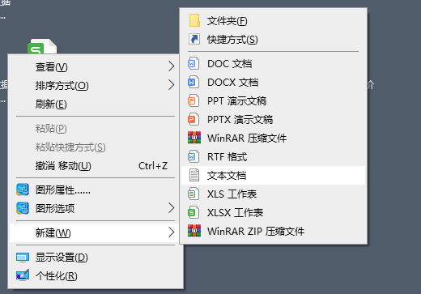Expand the 查看(V) submenu arrow
Viewport: 421px width, 294px height.
(171, 66)
